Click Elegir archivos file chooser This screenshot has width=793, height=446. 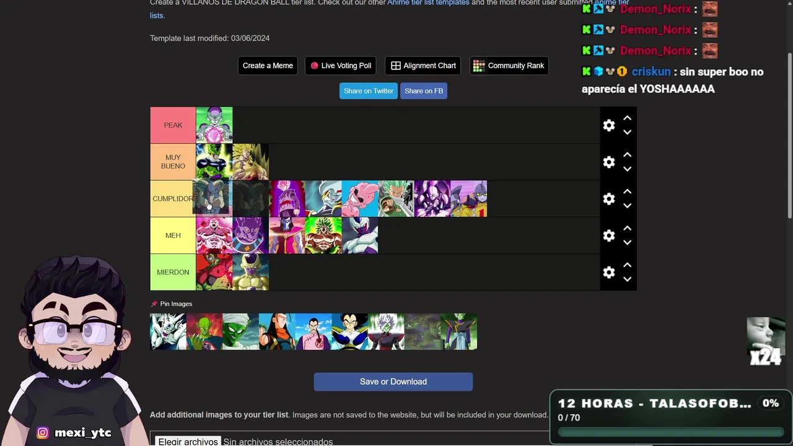click(x=188, y=441)
